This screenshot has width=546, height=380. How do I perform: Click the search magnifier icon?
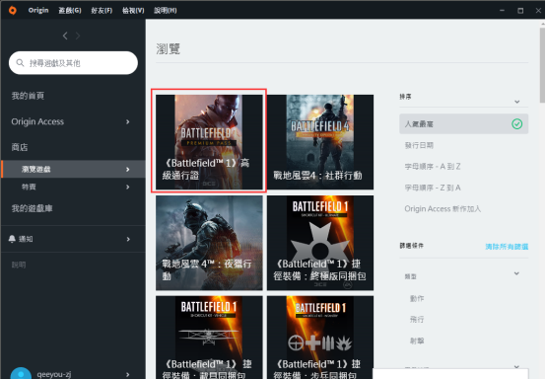click(x=20, y=63)
